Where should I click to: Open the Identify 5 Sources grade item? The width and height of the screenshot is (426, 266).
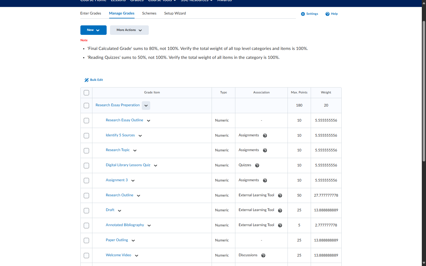120,135
